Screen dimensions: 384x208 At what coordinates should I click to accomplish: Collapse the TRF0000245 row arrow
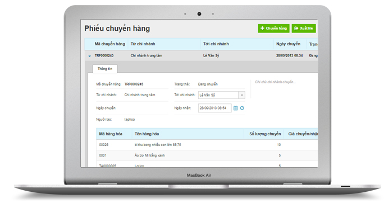tap(90, 56)
